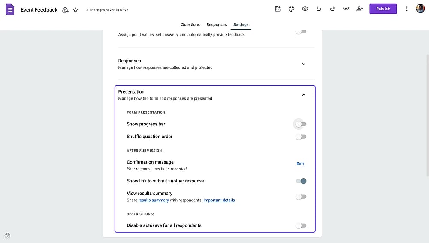Toggle the quiz point values switch
The height and width of the screenshot is (243, 429).
pyautogui.click(x=301, y=31)
